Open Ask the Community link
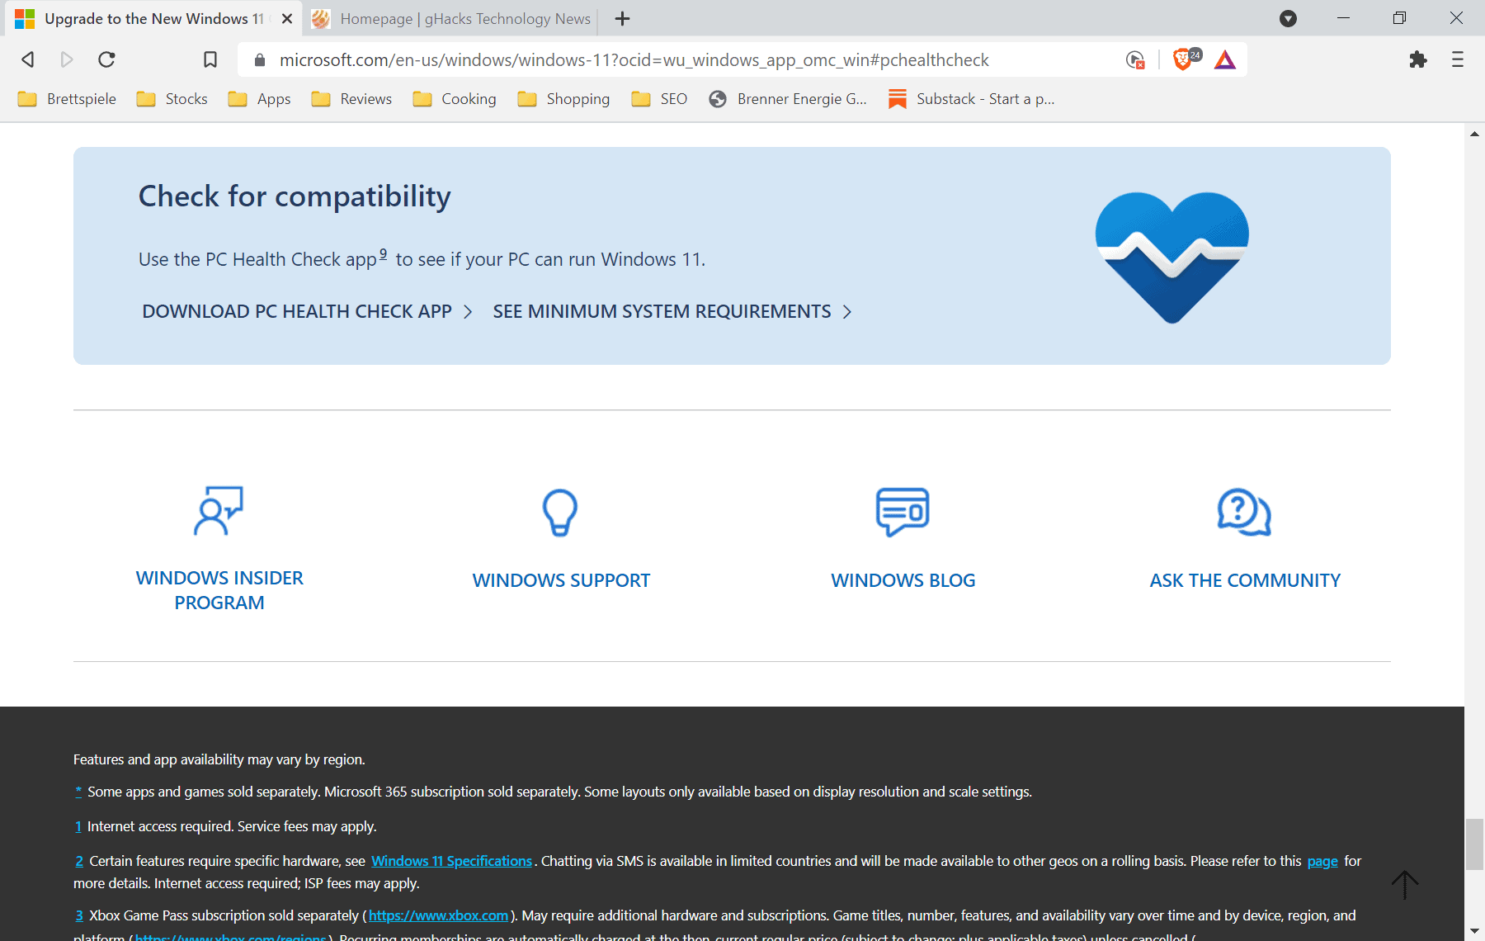Screen dimensions: 1485x941 (x=1245, y=580)
